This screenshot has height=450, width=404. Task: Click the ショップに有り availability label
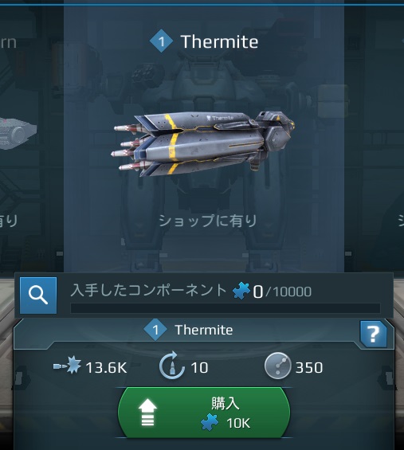(x=208, y=221)
